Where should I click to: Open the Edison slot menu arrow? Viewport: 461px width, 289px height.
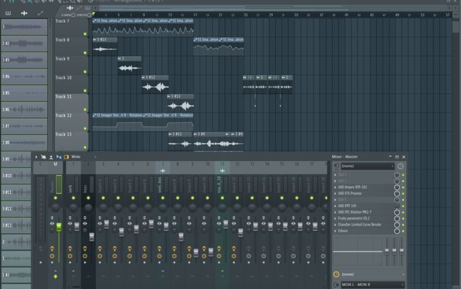tap(335, 231)
